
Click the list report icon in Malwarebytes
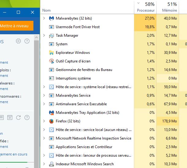[2, 118]
